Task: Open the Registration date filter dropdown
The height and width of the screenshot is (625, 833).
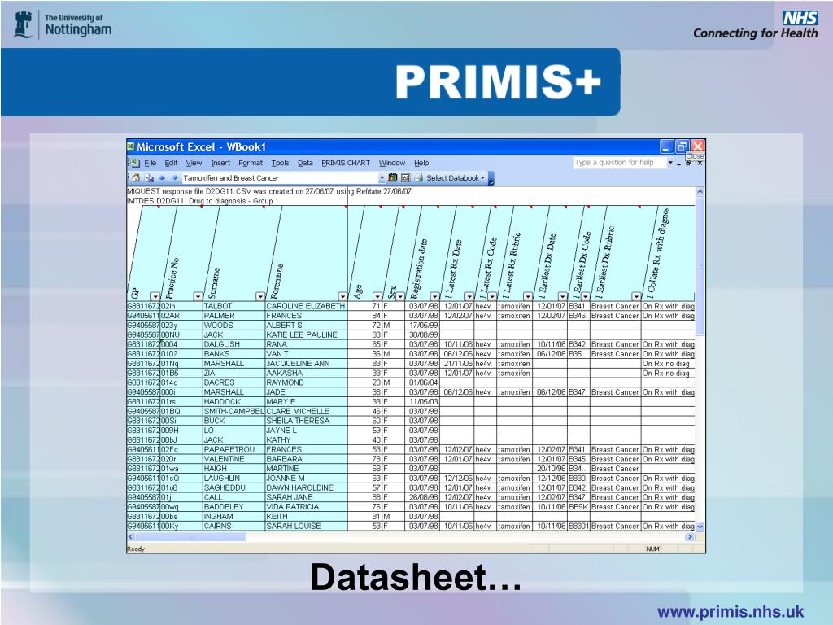Action: click(435, 296)
